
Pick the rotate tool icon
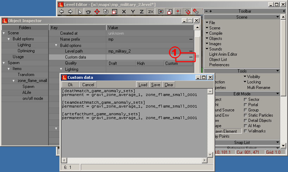click(x=106, y=12)
